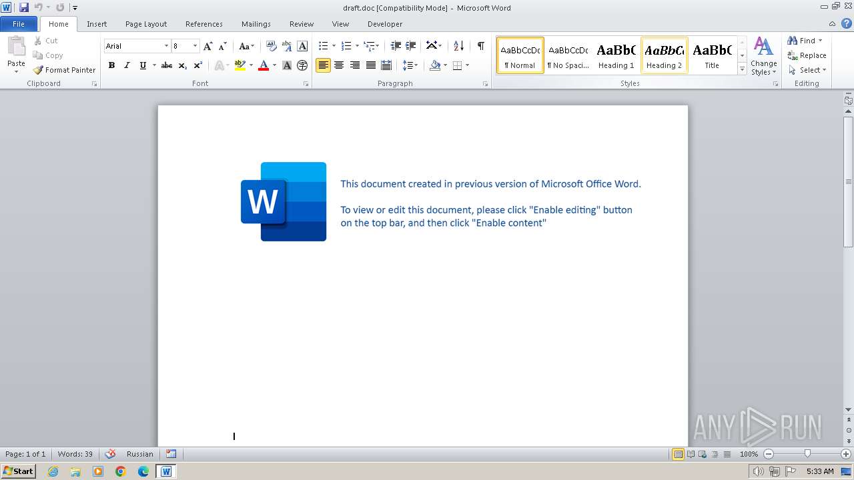Screen dimensions: 854x480
Task: Click the Paste icon in Clipboard group
Action: coord(16,47)
